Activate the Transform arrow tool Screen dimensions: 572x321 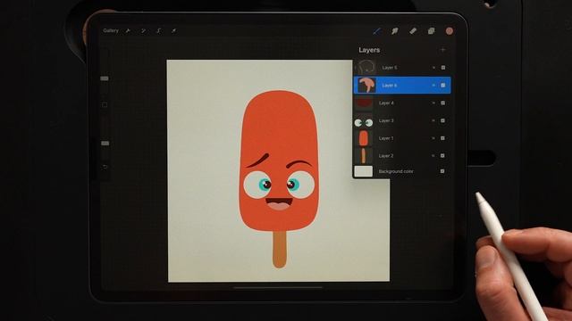[x=174, y=31]
